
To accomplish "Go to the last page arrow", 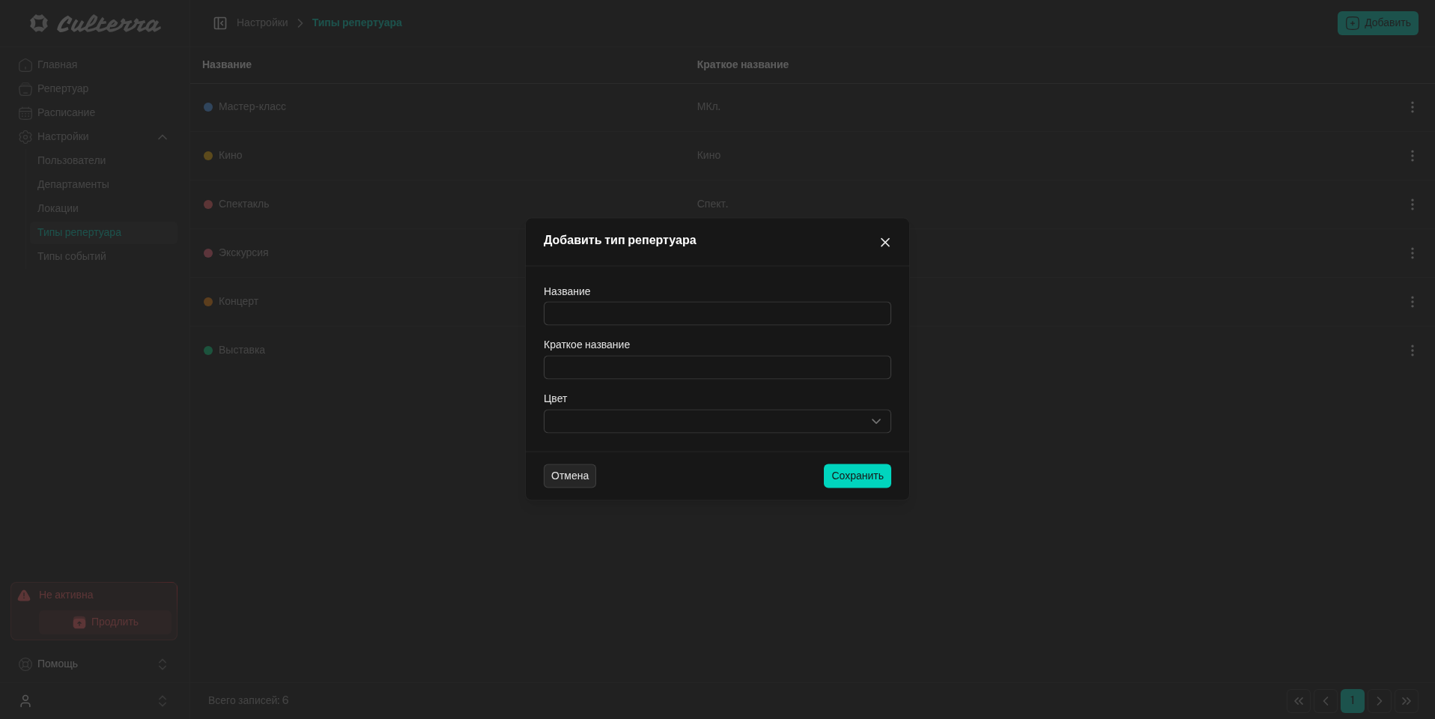I will [1406, 701].
